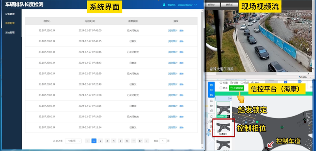Click the user avatar icon beside administrator
This screenshot has height=151, width=316.
[164, 5]
